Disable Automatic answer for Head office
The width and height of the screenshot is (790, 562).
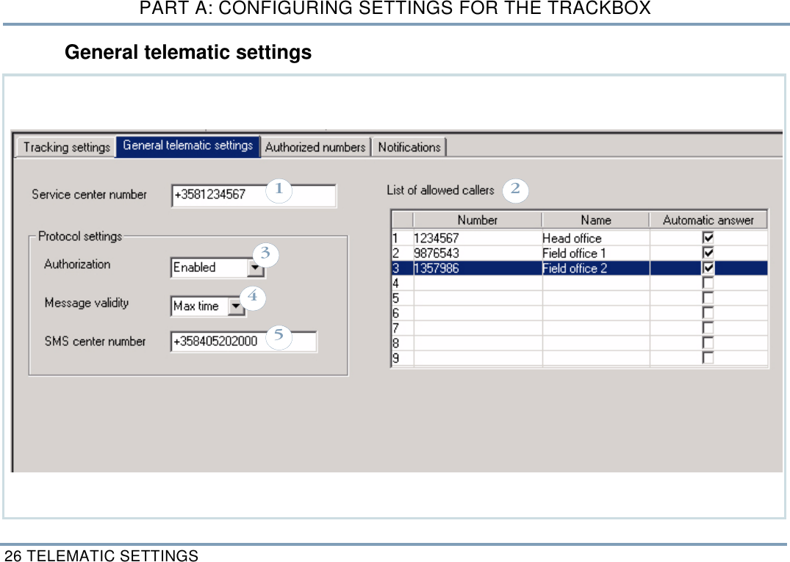706,237
